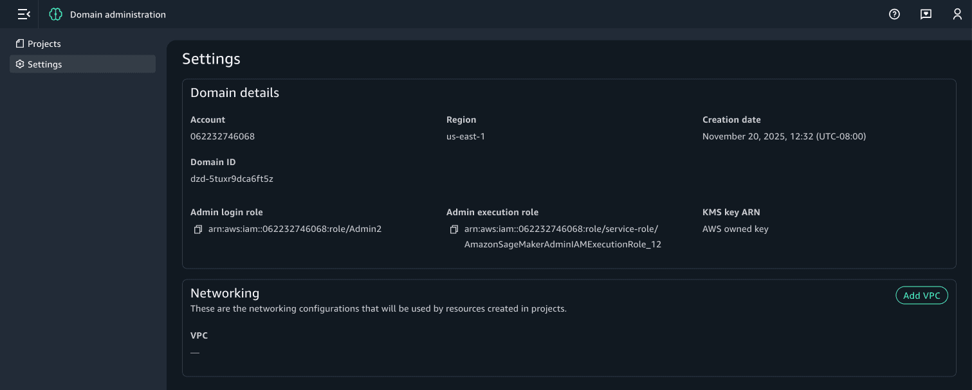The image size is (972, 390).
Task: Click the Domain details heading
Action: click(x=235, y=93)
